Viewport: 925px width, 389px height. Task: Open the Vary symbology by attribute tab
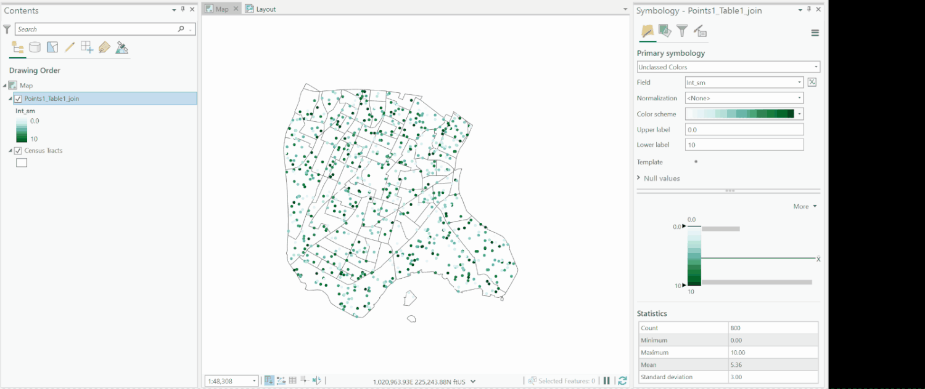pyautogui.click(x=664, y=30)
